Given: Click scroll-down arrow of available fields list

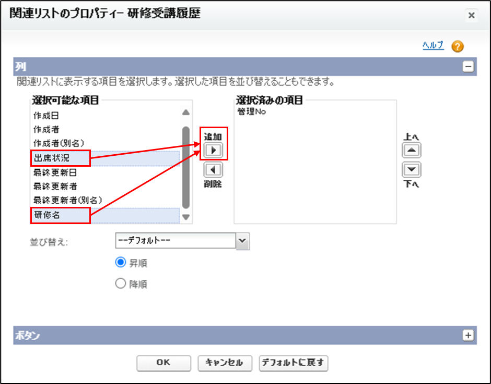Looking at the screenshot, I should pyautogui.click(x=186, y=217).
